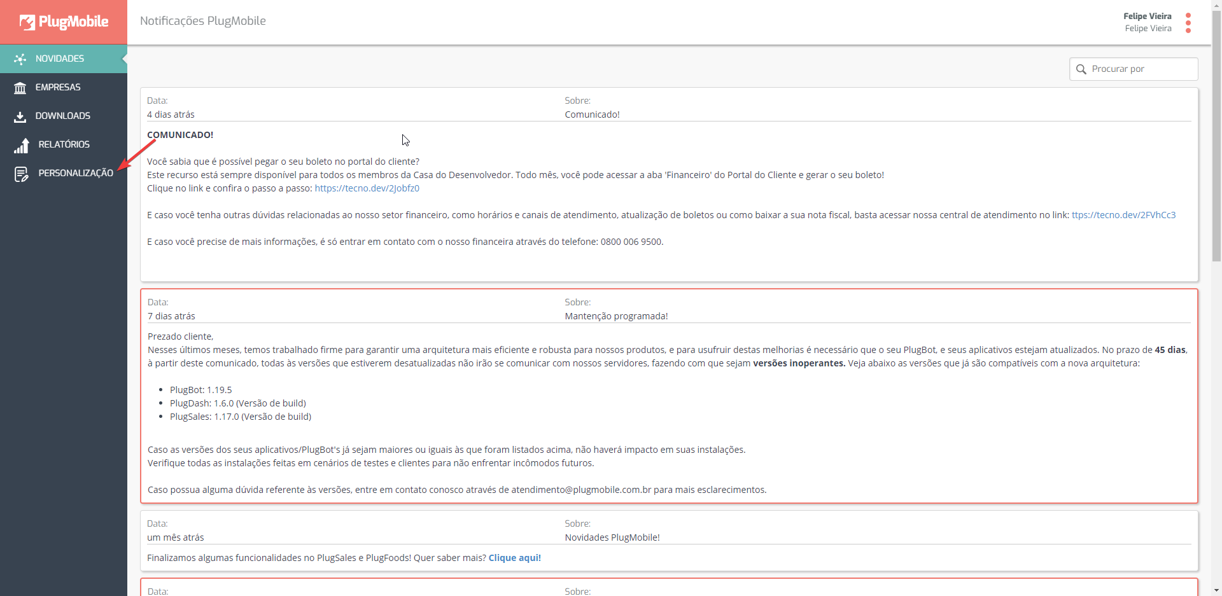
Task: Focus the Procurar por search field
Action: (x=1134, y=69)
